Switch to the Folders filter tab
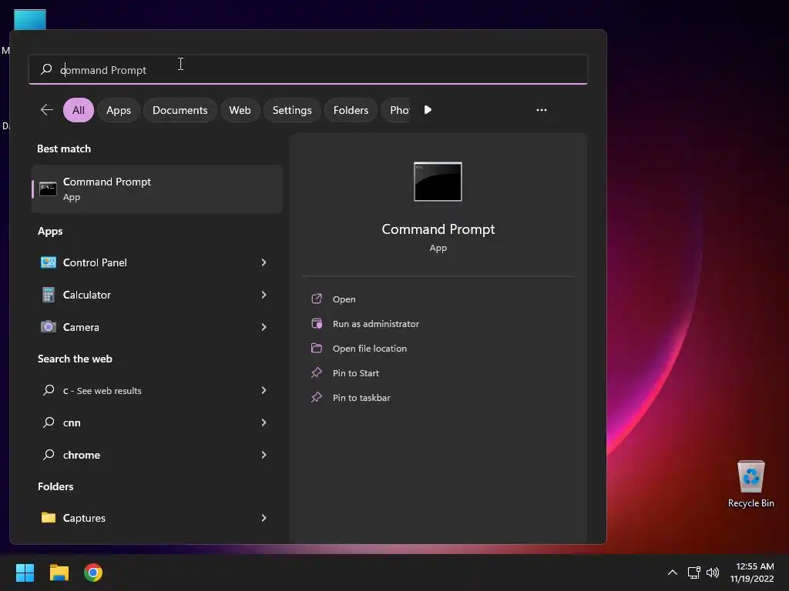The height and width of the screenshot is (591, 789). tap(351, 110)
